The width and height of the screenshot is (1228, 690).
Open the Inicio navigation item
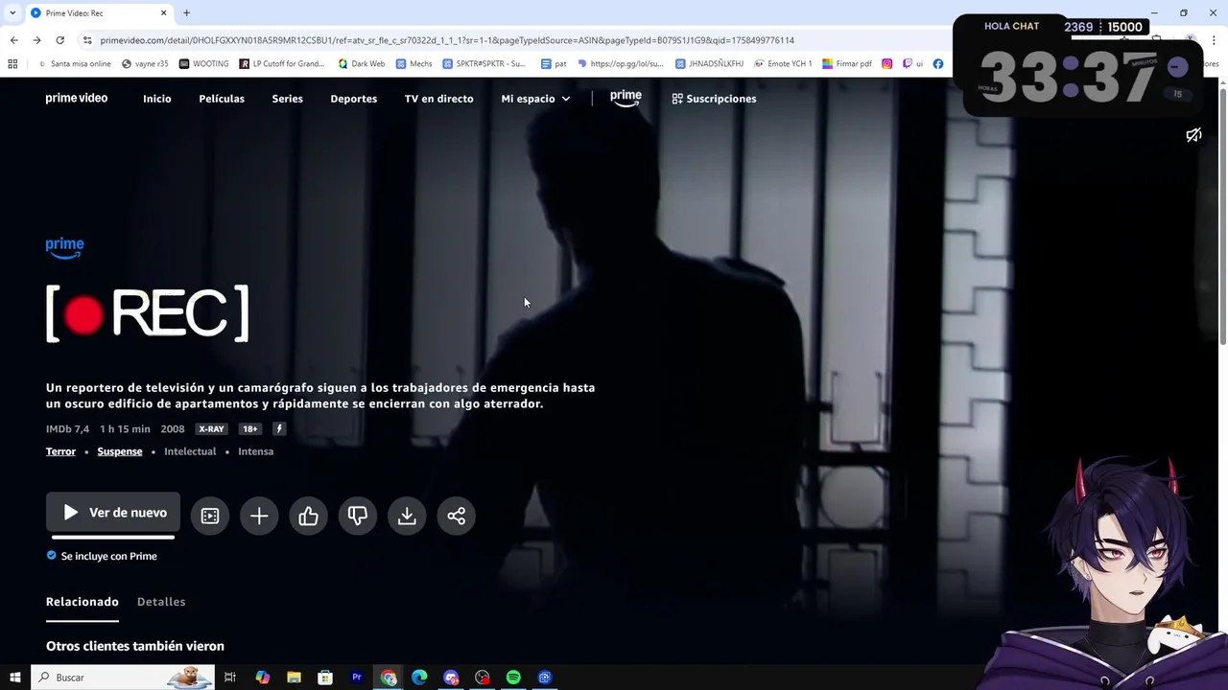[x=157, y=99]
